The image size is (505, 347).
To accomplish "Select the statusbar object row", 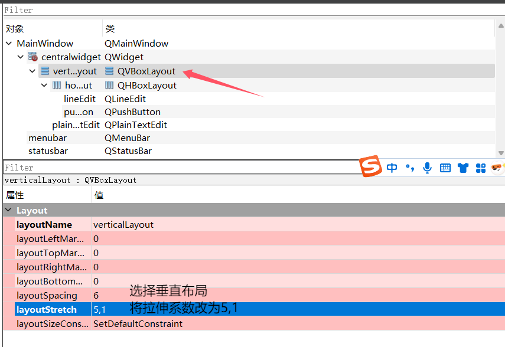I will point(249,151).
